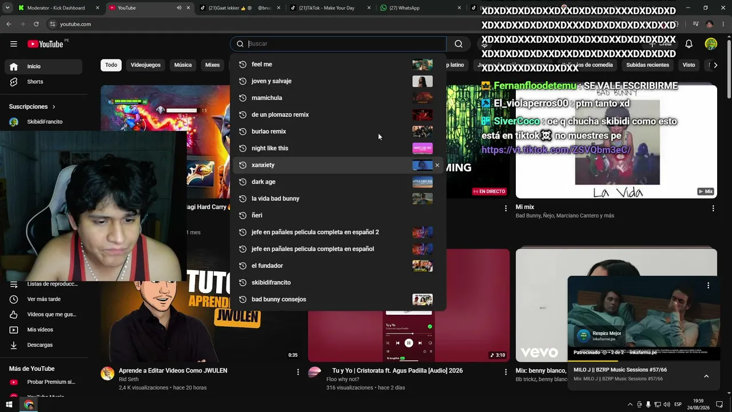Click the site info icon in address bar
The image size is (732, 412).
pyautogui.click(x=53, y=24)
